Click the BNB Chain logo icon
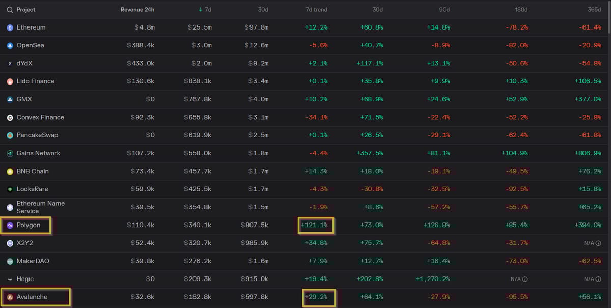Viewport: 611px width, 308px height. pos(10,171)
